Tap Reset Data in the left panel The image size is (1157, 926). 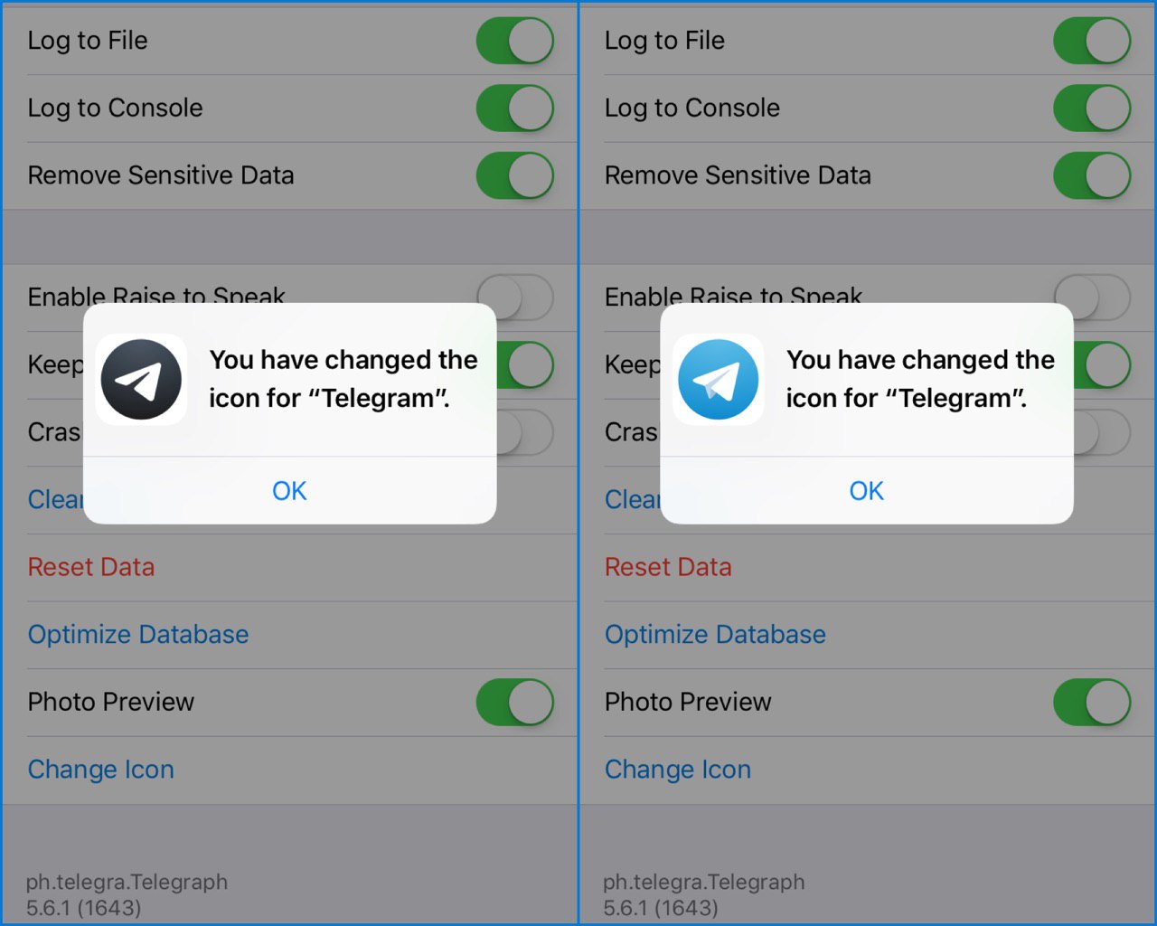coord(91,567)
